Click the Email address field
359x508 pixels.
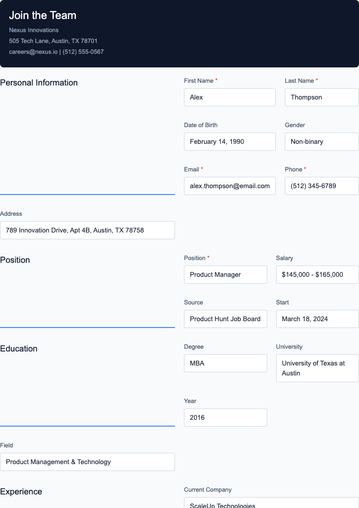(x=230, y=186)
